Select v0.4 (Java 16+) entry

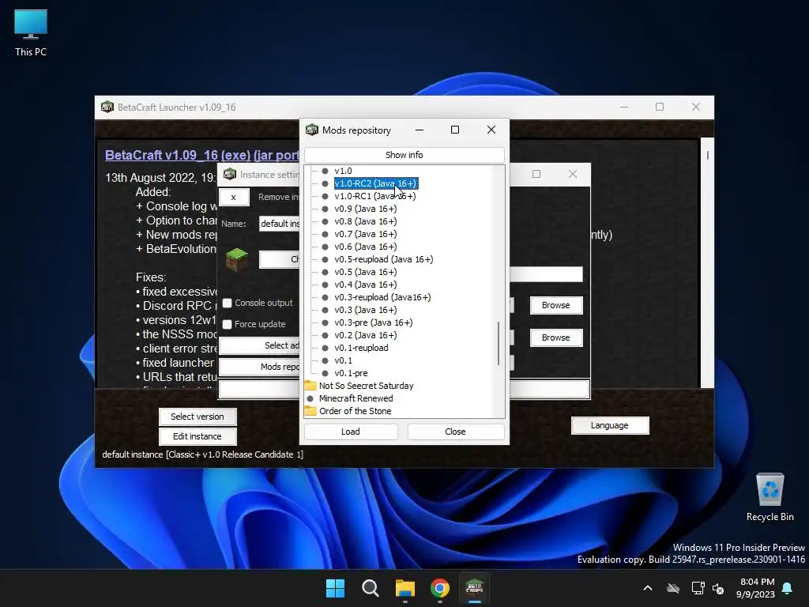[x=366, y=285]
